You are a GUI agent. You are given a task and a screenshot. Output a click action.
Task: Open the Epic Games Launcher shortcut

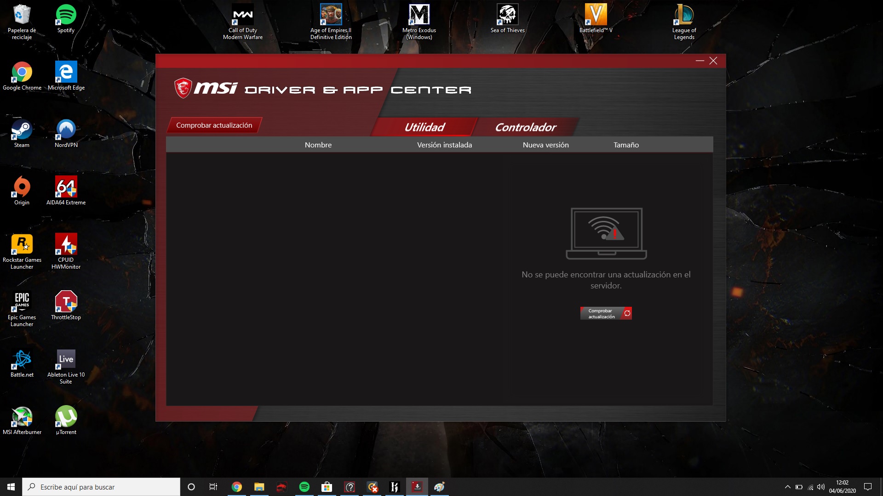(x=22, y=309)
